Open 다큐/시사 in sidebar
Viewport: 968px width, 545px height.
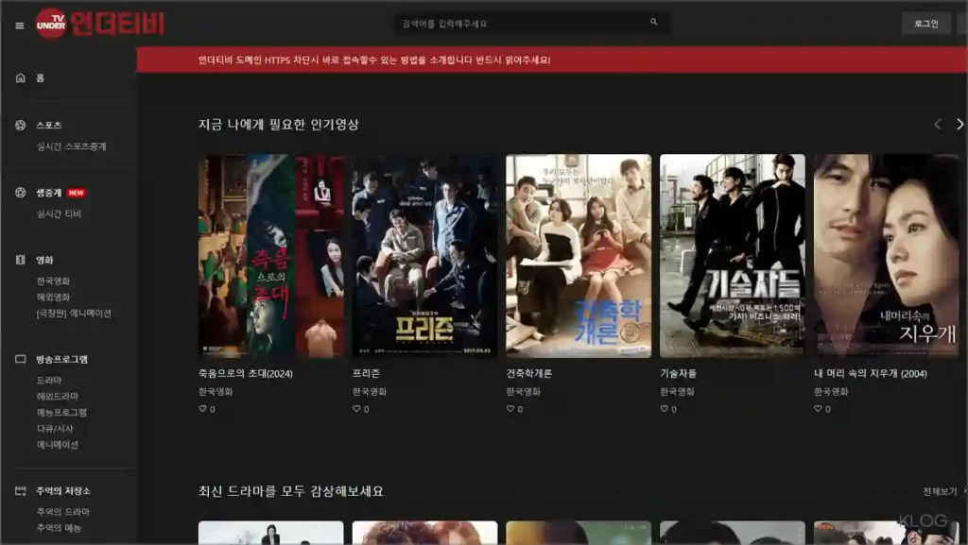click(55, 429)
